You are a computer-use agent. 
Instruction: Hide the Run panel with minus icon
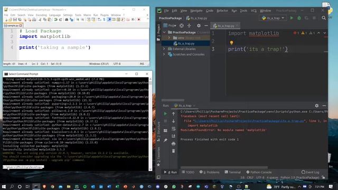[324, 106]
